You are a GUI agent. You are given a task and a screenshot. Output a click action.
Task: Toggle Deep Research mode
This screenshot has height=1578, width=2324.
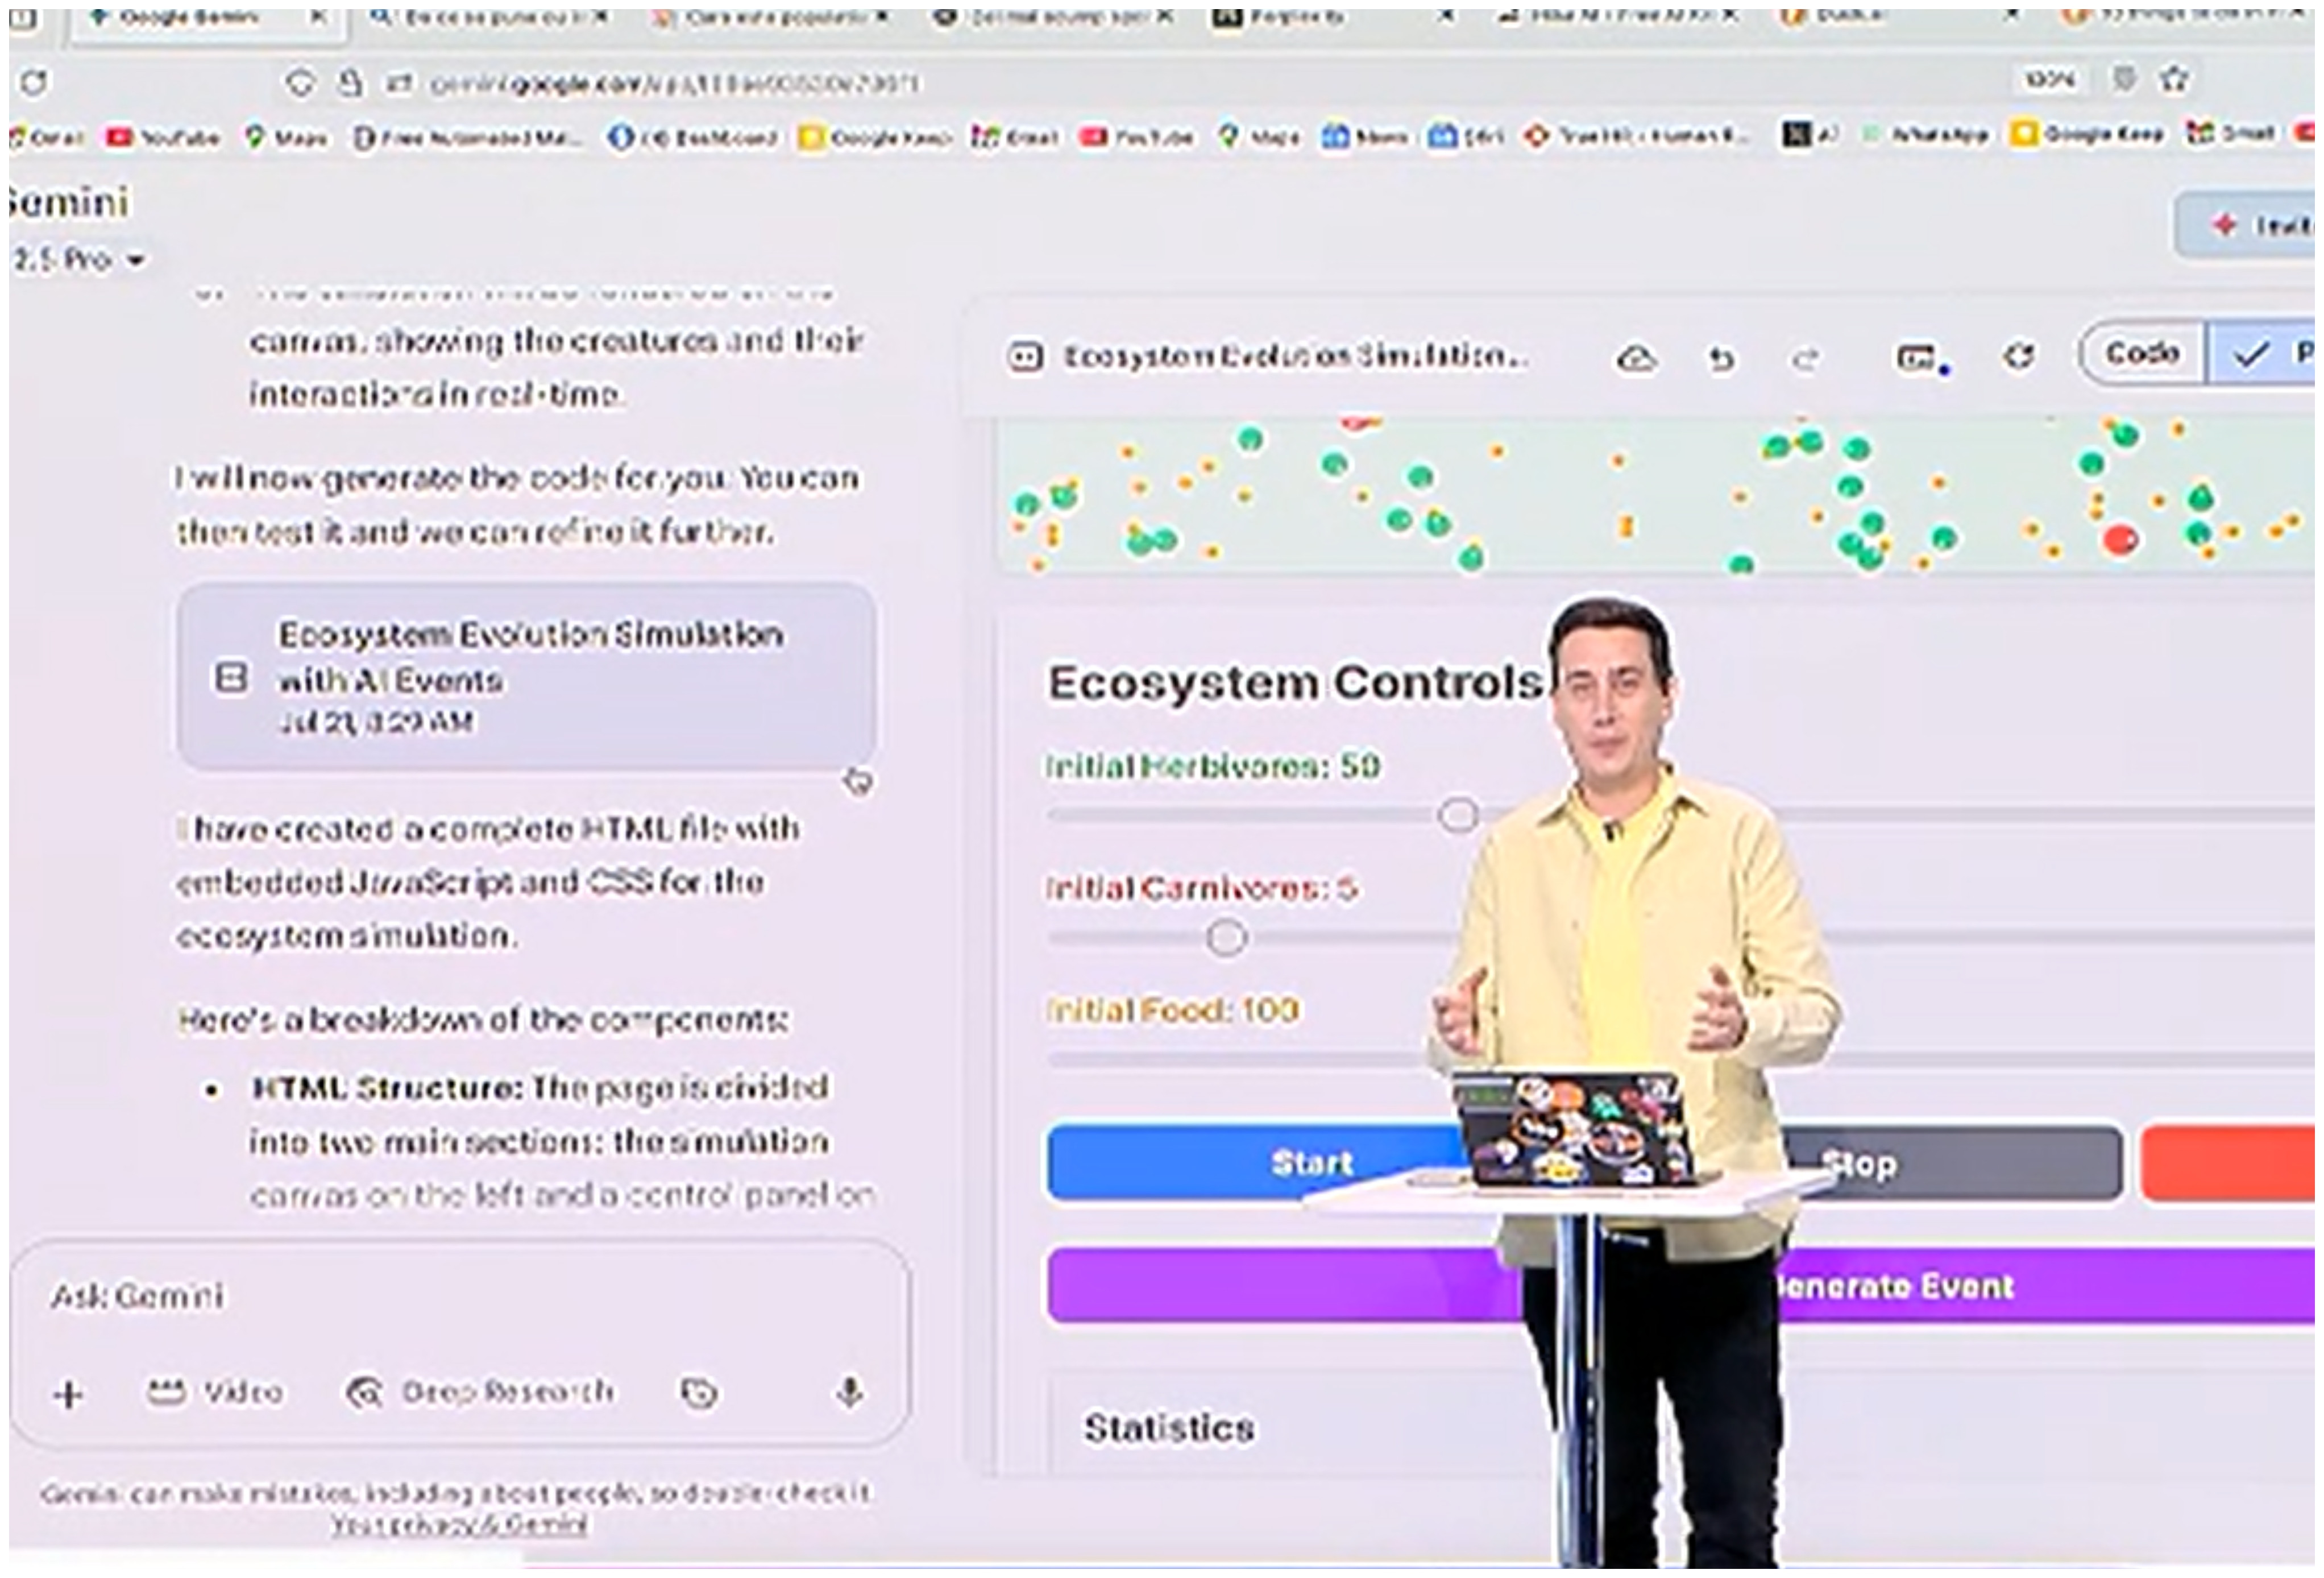pos(479,1392)
